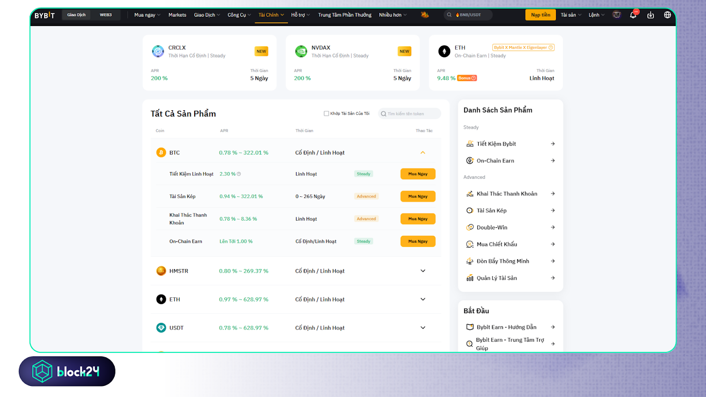Image resolution: width=706 pixels, height=397 pixels.
Task: Open the Giao Dịch nav dropdown
Action: pyautogui.click(x=207, y=15)
